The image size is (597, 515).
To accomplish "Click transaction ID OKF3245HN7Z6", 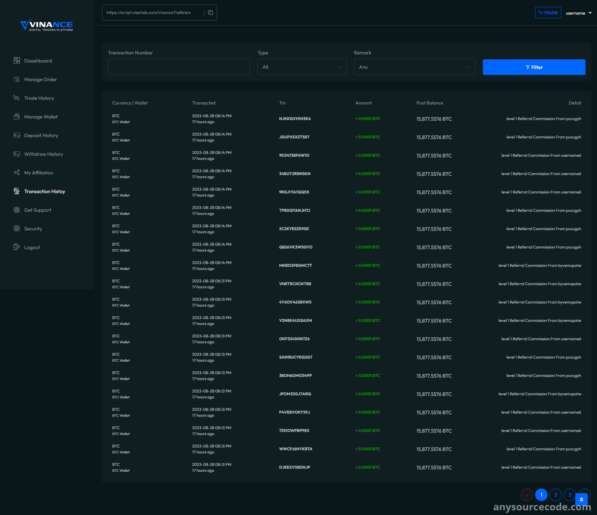I will click(294, 339).
